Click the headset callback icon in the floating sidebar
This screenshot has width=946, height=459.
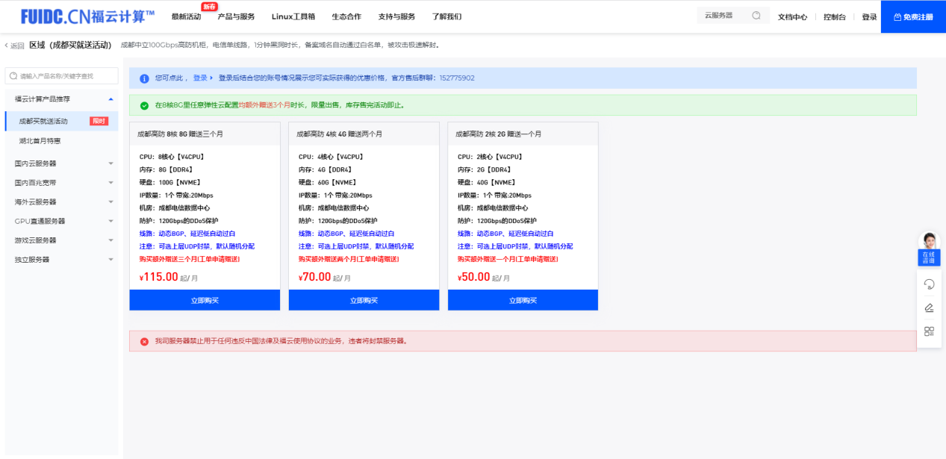point(929,284)
